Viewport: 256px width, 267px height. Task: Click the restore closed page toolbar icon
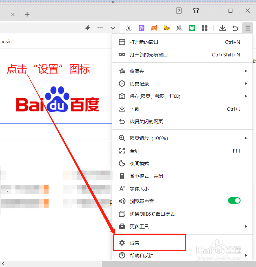click(x=235, y=28)
